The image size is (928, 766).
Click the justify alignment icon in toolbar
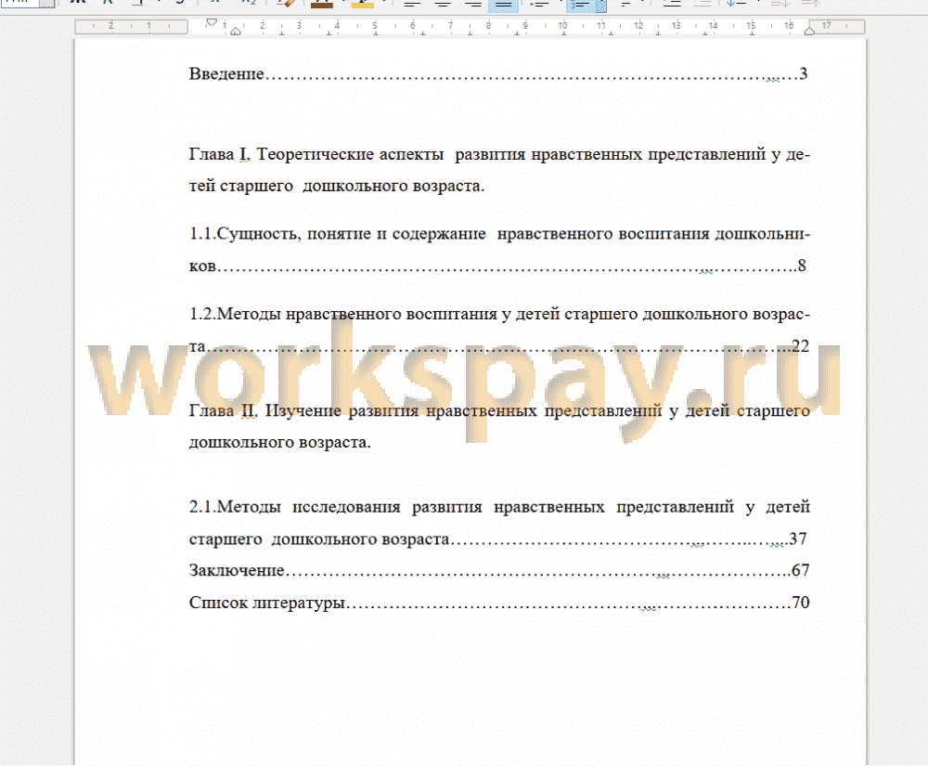tap(503, 5)
